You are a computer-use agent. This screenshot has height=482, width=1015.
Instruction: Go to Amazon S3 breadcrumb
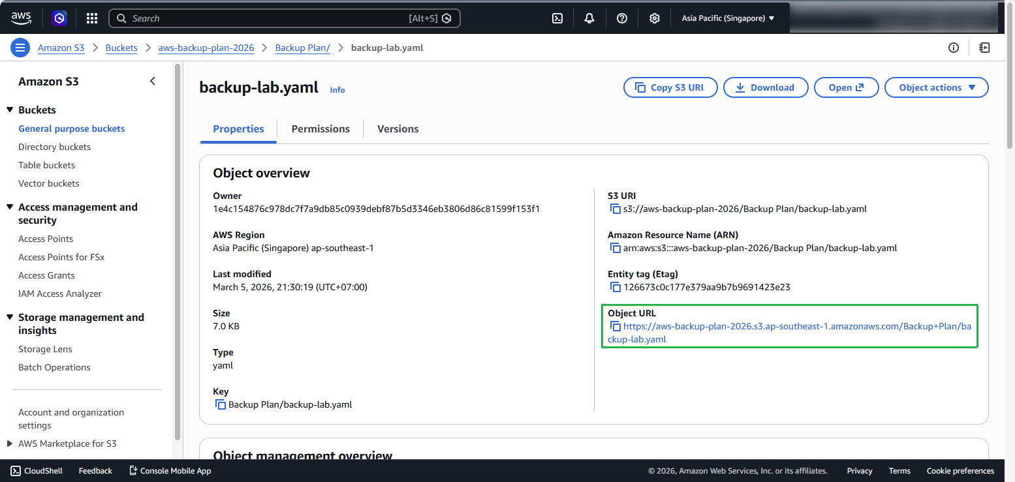(61, 48)
